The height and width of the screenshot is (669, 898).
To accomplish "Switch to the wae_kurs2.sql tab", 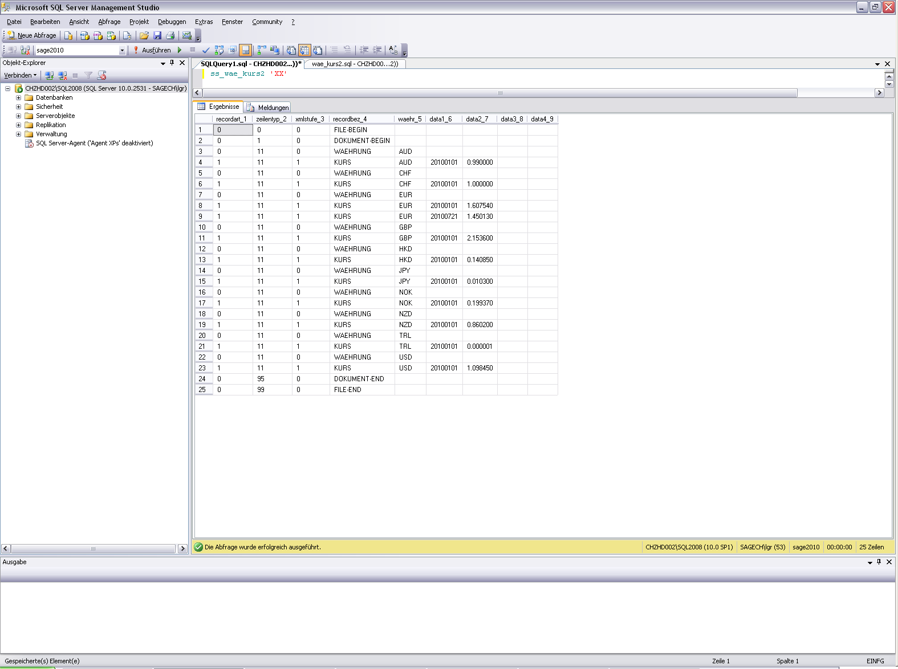I will (x=355, y=64).
